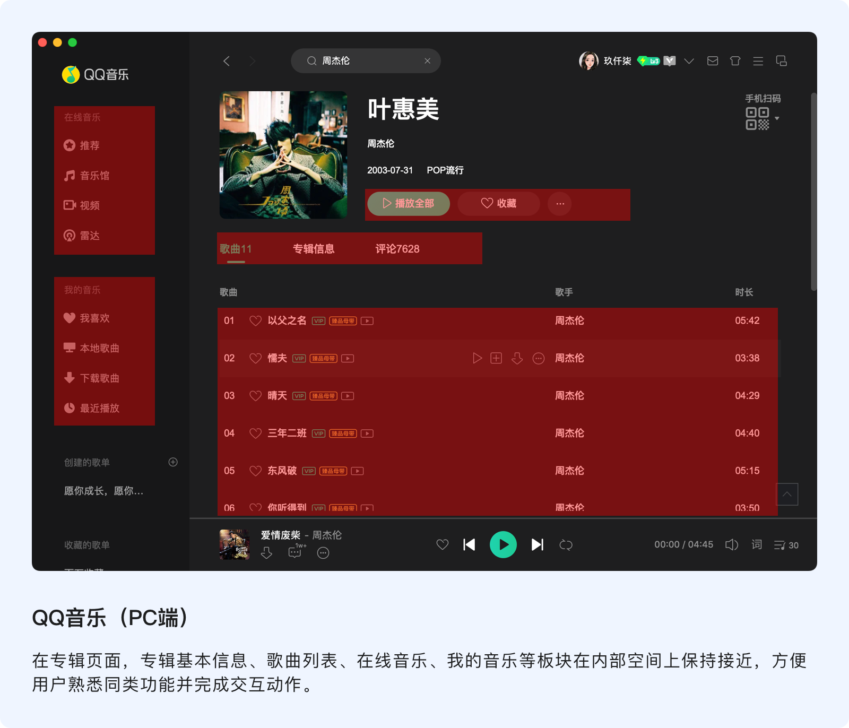Like the playing song 爱情废柴

[x=442, y=545]
